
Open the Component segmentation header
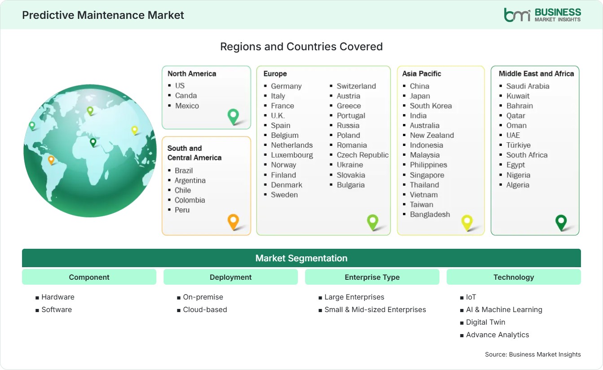(x=89, y=277)
